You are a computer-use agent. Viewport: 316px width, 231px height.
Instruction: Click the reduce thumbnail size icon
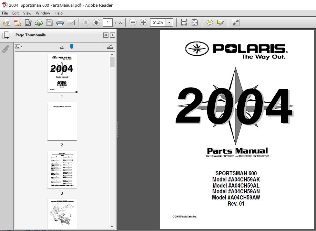click(x=62, y=47)
